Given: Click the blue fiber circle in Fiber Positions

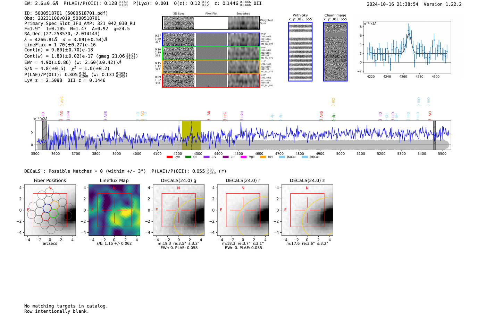Looking at the screenshot, I should 47,208.
